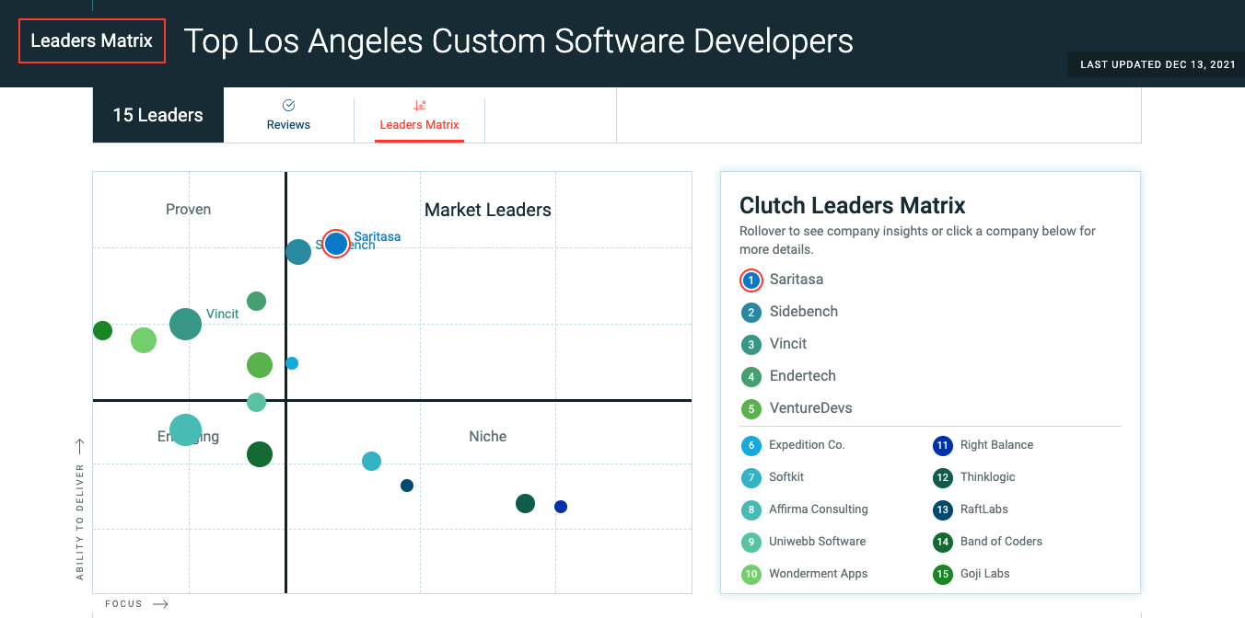Click the checkmark icon on the Reviews tab

pyautogui.click(x=288, y=104)
